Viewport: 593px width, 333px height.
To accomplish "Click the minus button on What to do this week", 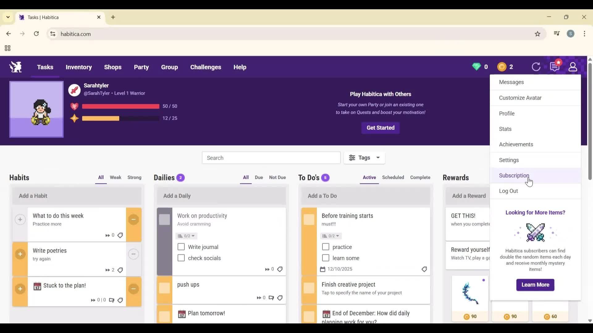I will (133, 219).
